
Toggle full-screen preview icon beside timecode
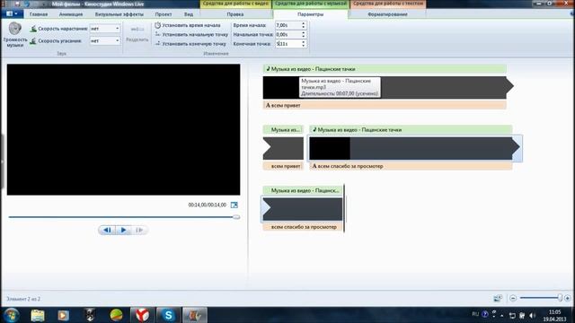(234, 205)
